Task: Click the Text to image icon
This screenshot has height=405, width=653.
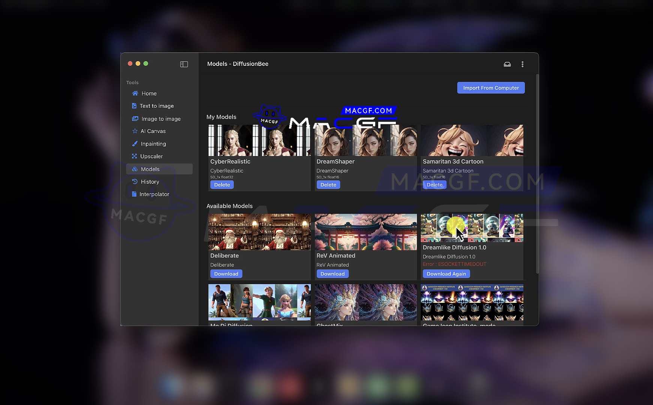Action: (134, 106)
